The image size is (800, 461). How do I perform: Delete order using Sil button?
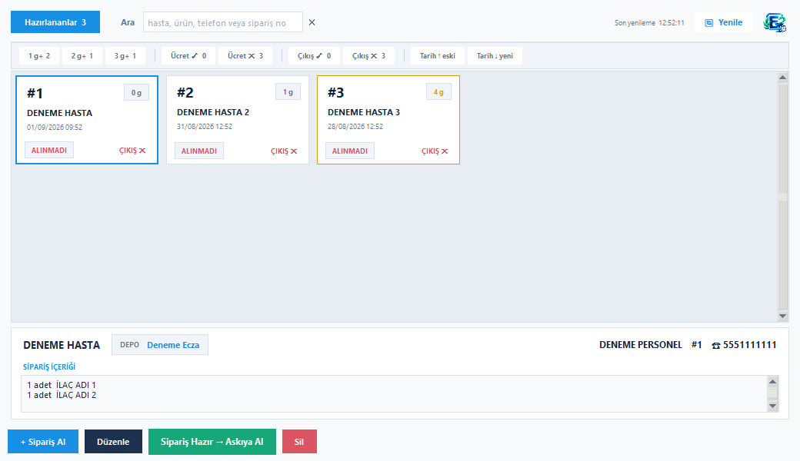(299, 442)
